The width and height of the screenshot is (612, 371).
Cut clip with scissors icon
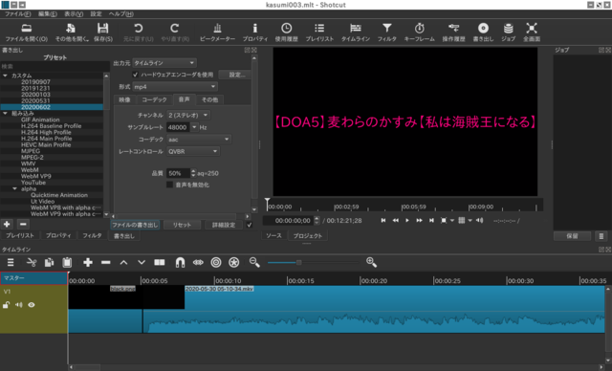point(32,263)
